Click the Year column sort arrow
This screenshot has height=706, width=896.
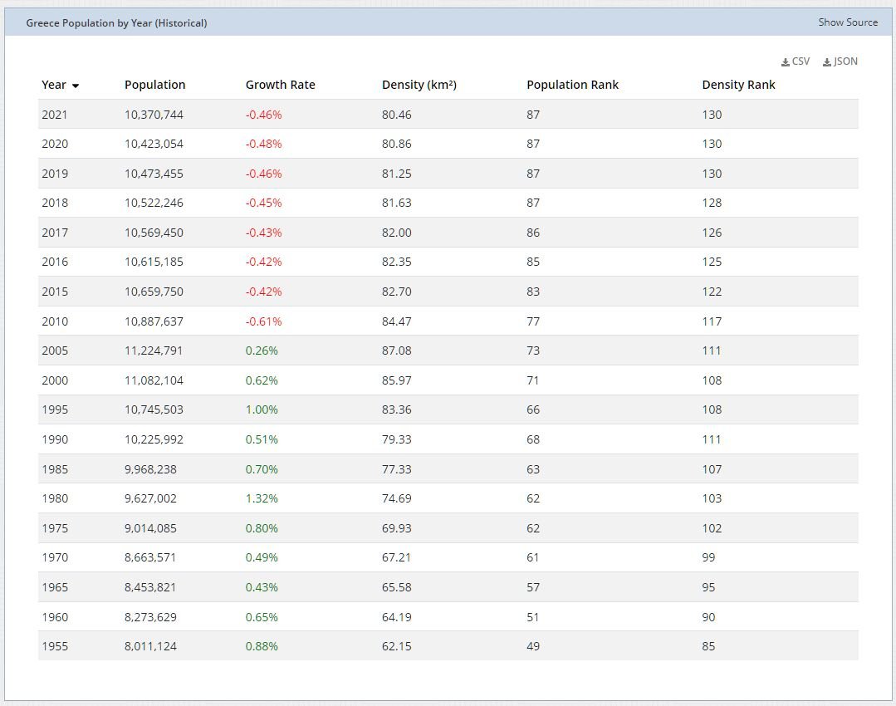[x=76, y=86]
